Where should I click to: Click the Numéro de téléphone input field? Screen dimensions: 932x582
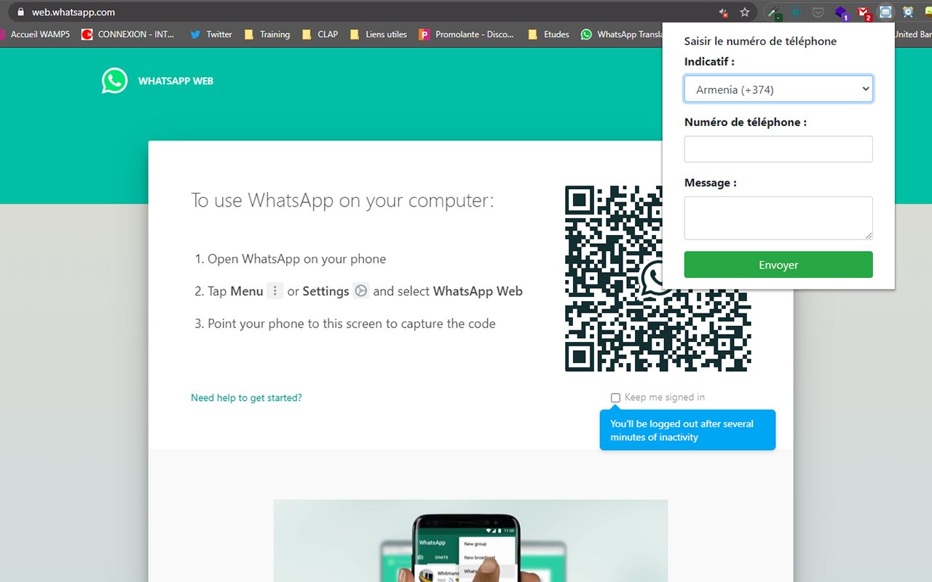point(778,149)
